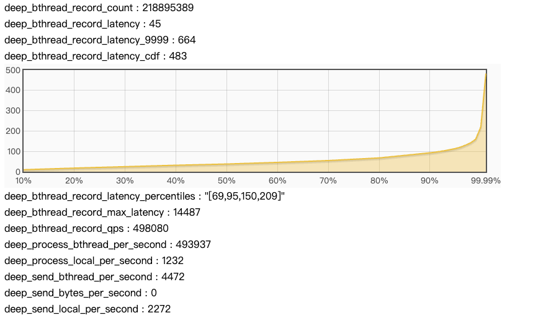Viewport: 533px width, 318px height.
Task: Click the 90% tick label below the chart
Action: pos(429,180)
